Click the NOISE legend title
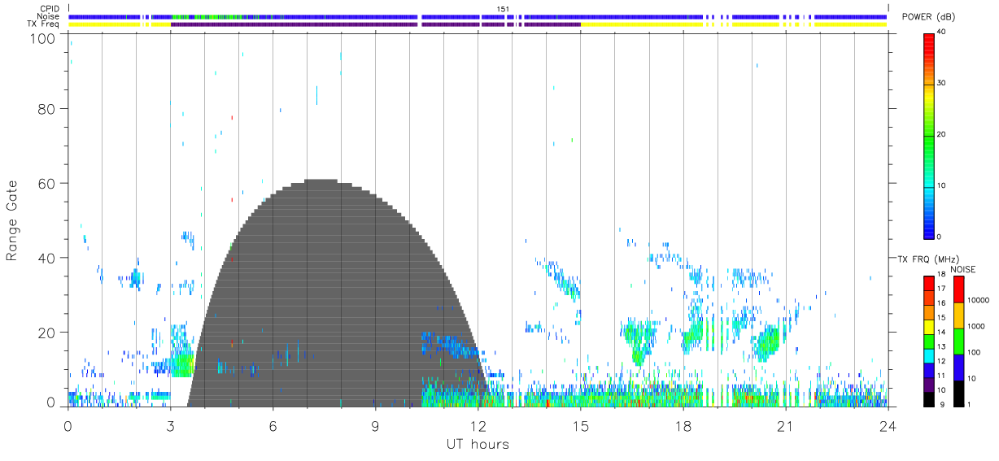Image resolution: width=999 pixels, height=461 pixels. (962, 269)
